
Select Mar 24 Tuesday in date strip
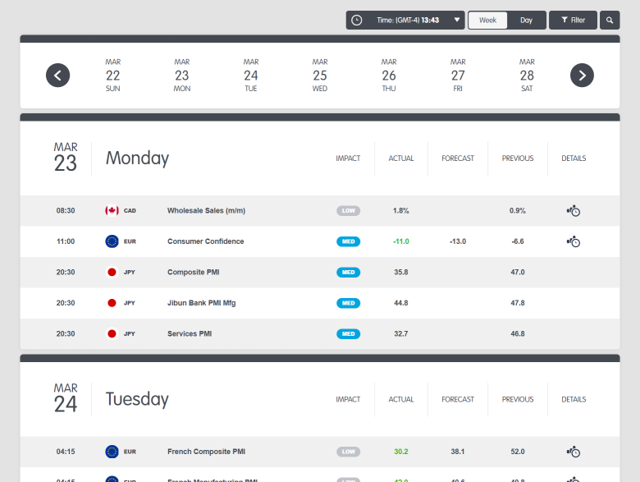[251, 76]
